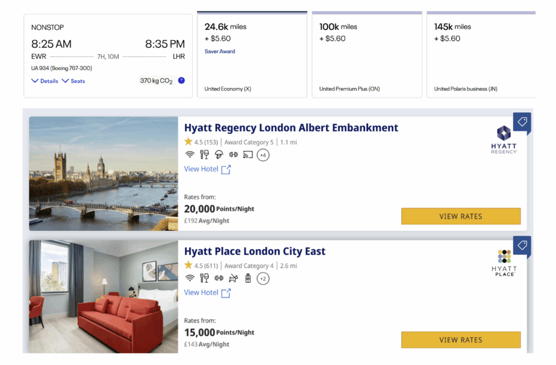The image size is (556, 365).
Task: Click the price tag icon on Hyatt Place card
Action: coord(522,246)
